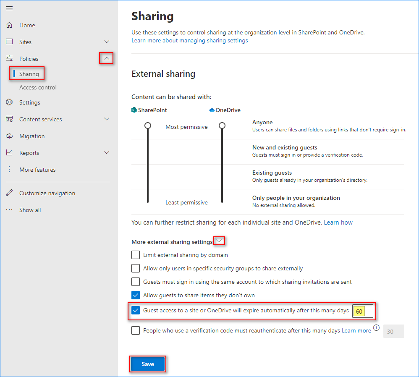Uncheck Guest access will expire automatically checkbox
The image size is (419, 377).
tap(136, 311)
